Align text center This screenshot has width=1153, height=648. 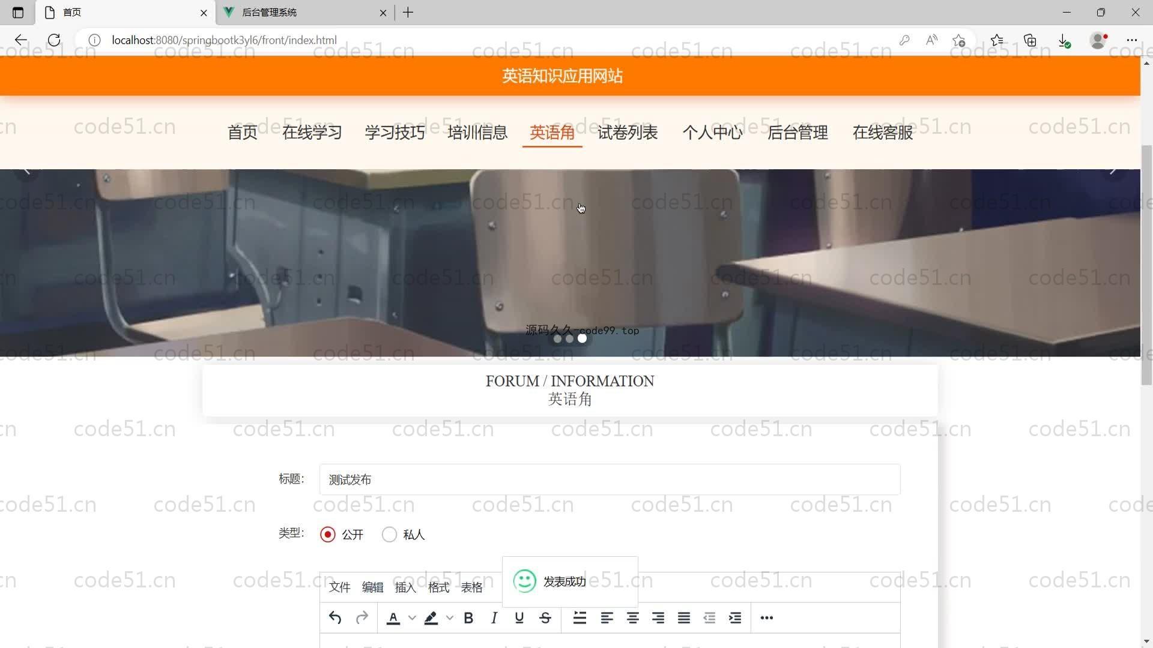click(632, 618)
